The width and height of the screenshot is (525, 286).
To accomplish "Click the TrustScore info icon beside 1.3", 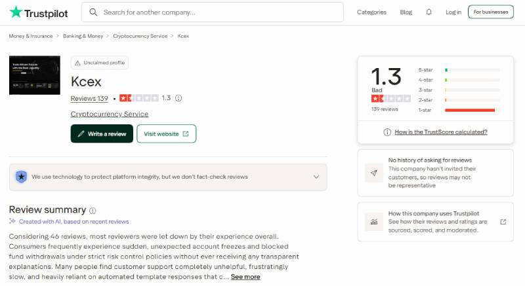I will [178, 98].
